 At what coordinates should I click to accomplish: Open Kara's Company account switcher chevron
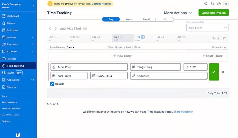[x=33, y=5]
